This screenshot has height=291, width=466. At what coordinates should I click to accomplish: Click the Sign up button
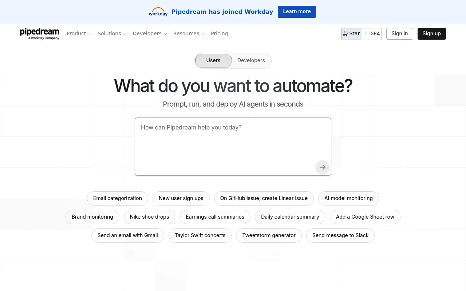click(x=432, y=34)
